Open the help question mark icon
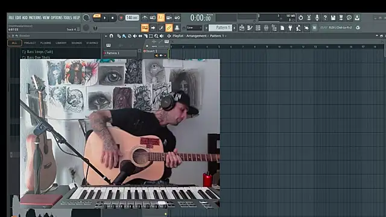 [325, 17]
